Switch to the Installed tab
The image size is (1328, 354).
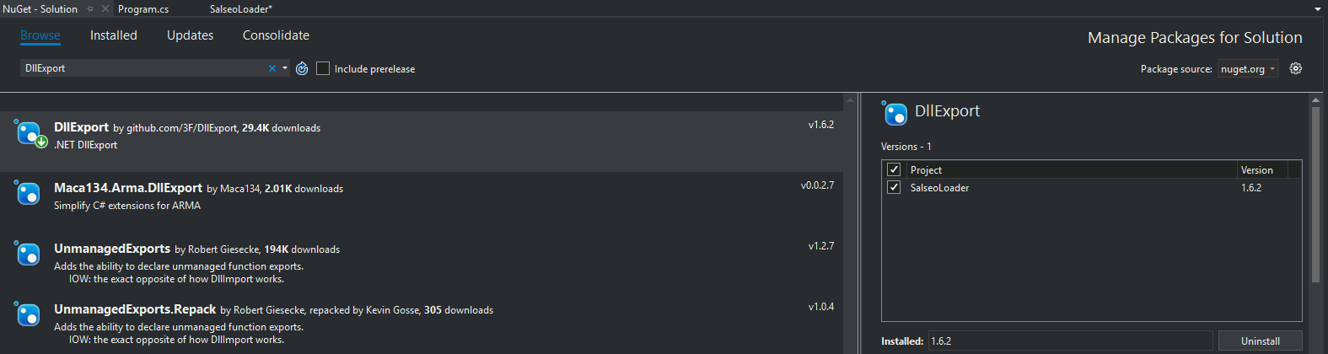point(114,35)
